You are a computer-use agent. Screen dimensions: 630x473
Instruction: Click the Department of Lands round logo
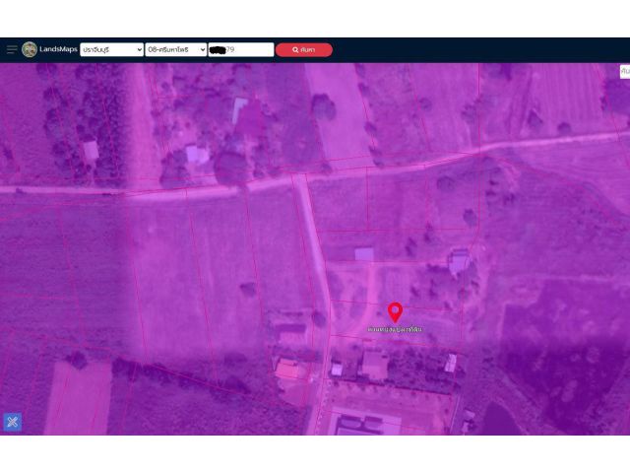(30, 49)
